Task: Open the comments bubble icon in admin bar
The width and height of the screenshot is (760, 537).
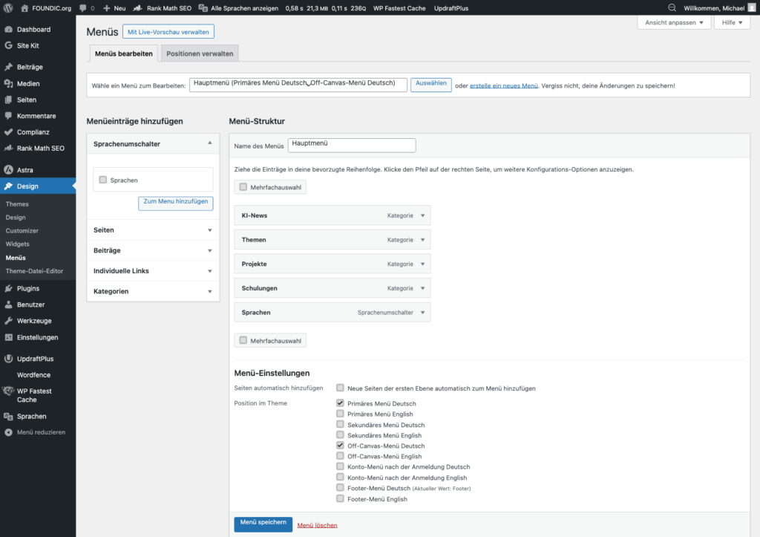Action: 83,8
